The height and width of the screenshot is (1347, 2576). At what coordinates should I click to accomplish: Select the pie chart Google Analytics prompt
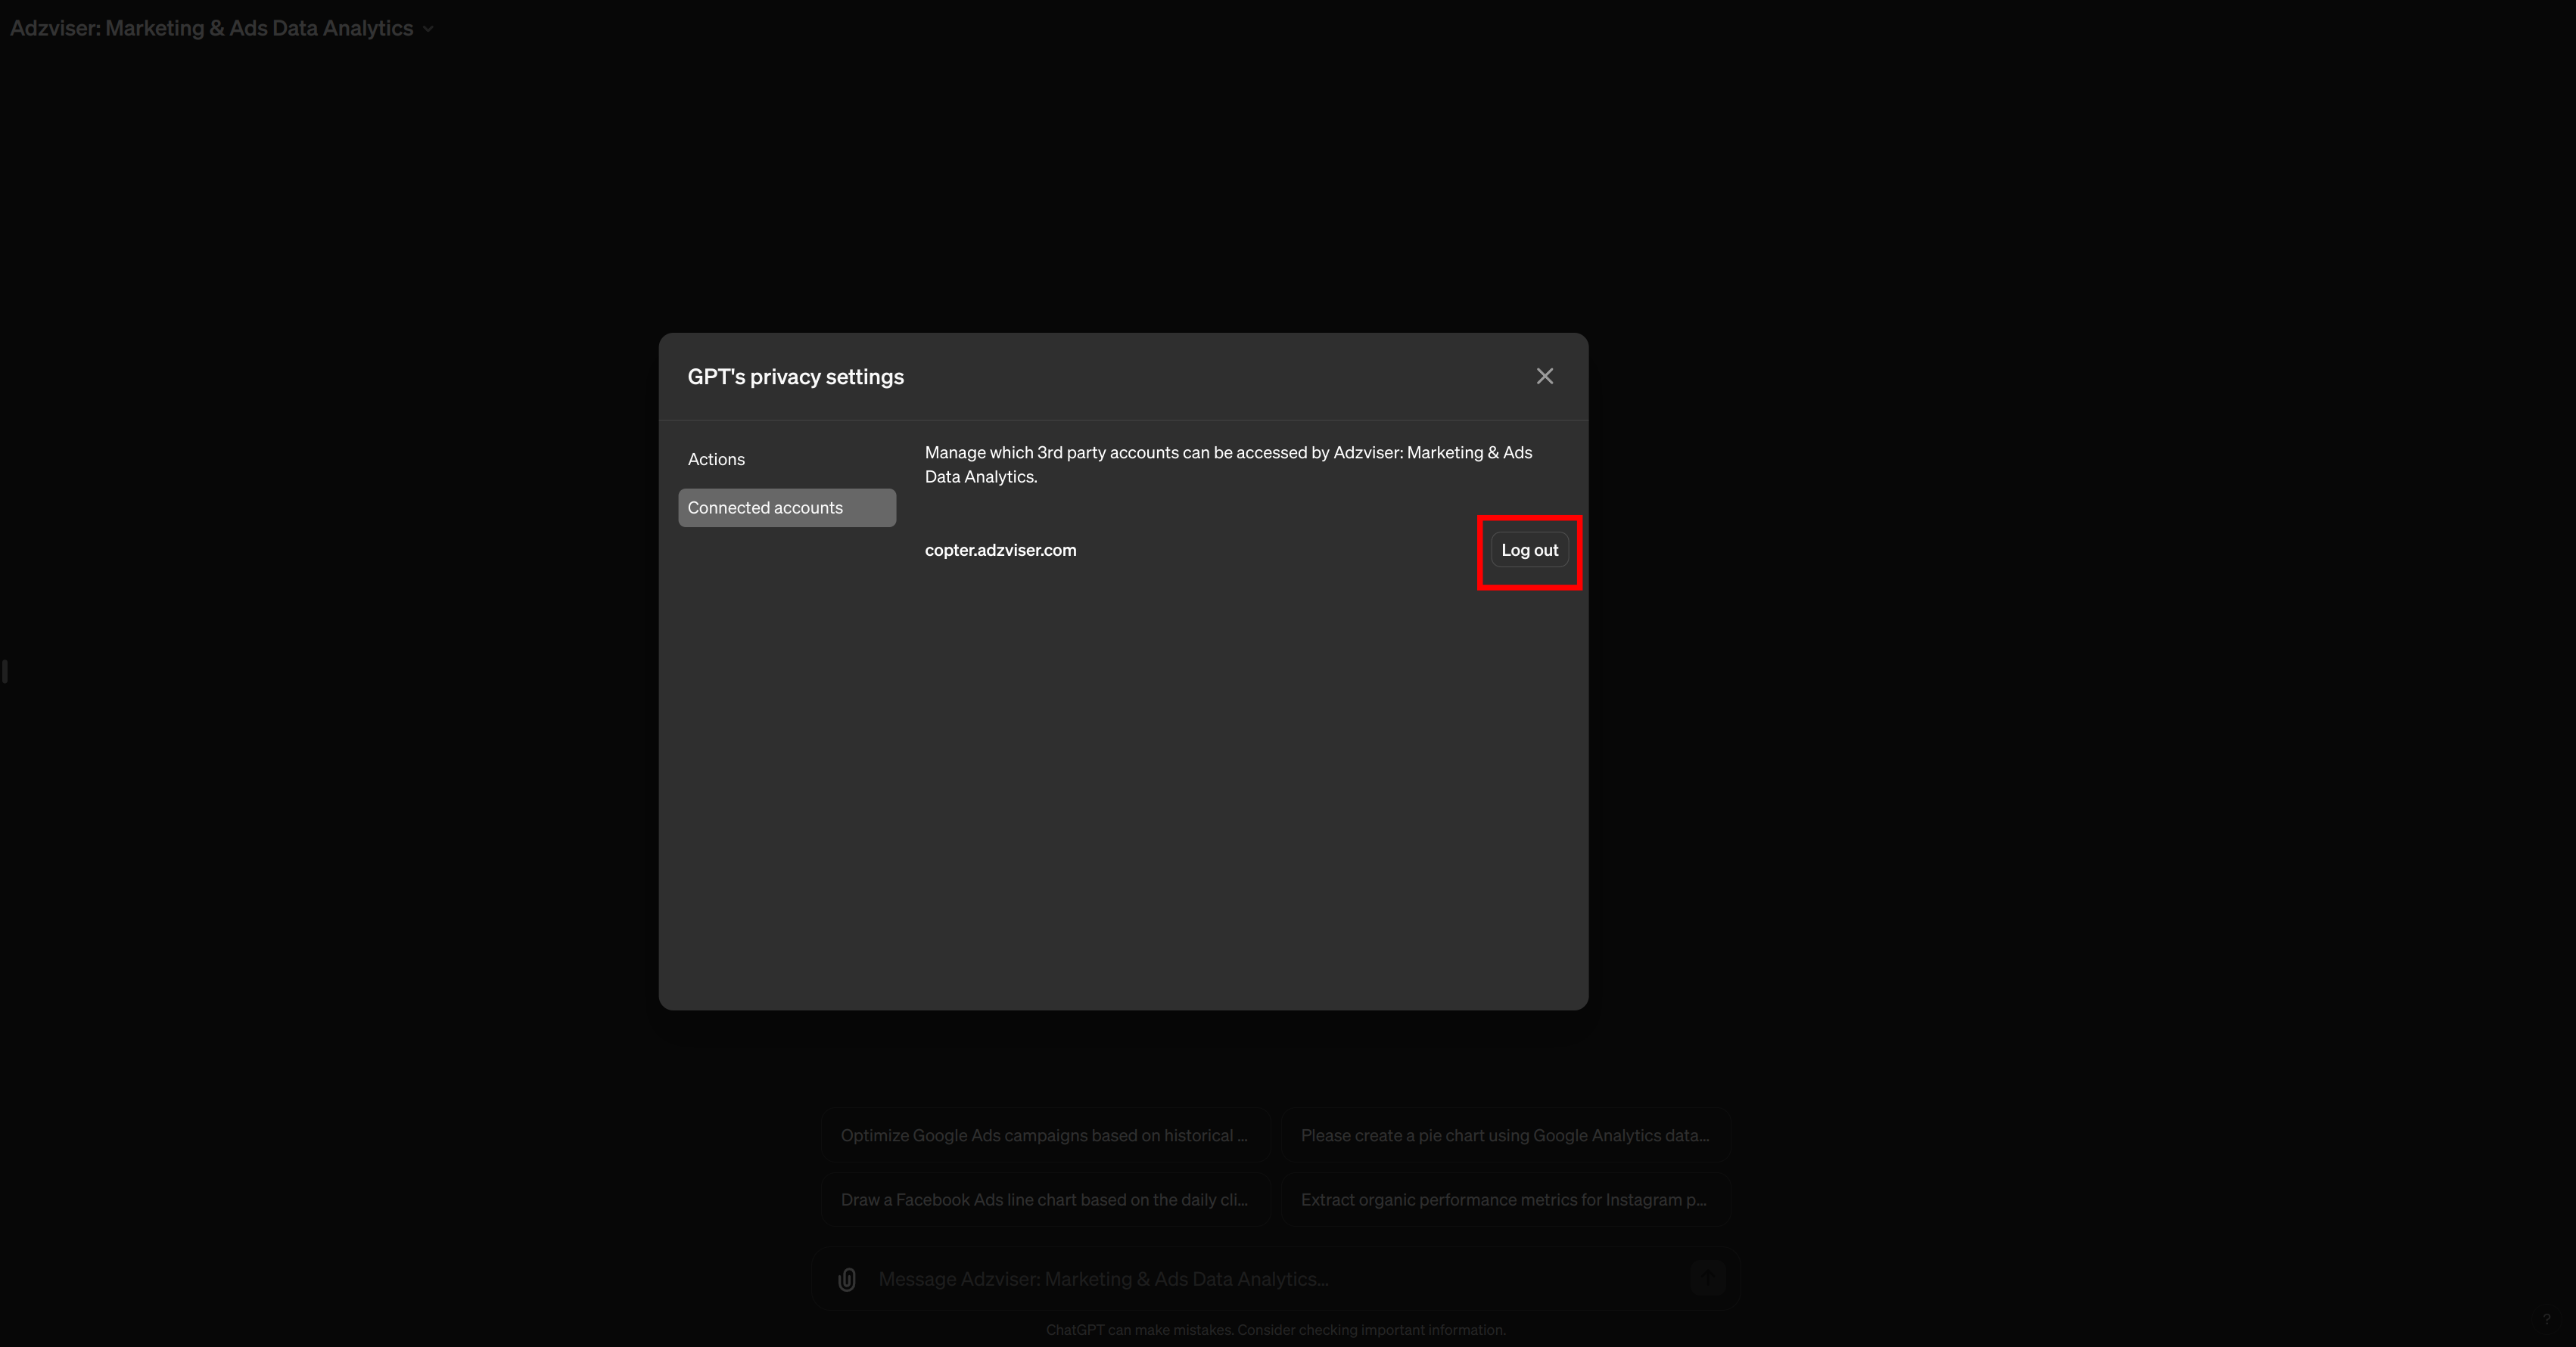click(1505, 1134)
